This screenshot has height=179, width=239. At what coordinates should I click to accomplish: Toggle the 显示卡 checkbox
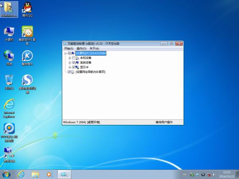(74, 67)
